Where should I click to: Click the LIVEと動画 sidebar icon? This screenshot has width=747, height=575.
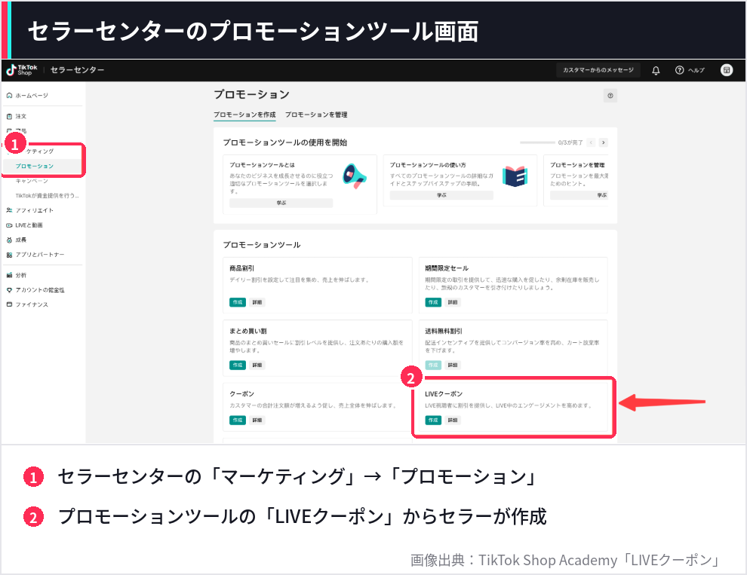(x=9, y=225)
